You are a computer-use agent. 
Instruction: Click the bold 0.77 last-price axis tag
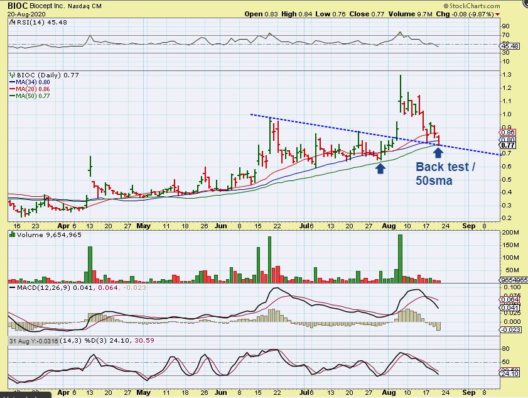click(x=508, y=145)
